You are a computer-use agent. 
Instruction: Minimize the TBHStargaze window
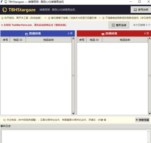[x=131, y=2]
